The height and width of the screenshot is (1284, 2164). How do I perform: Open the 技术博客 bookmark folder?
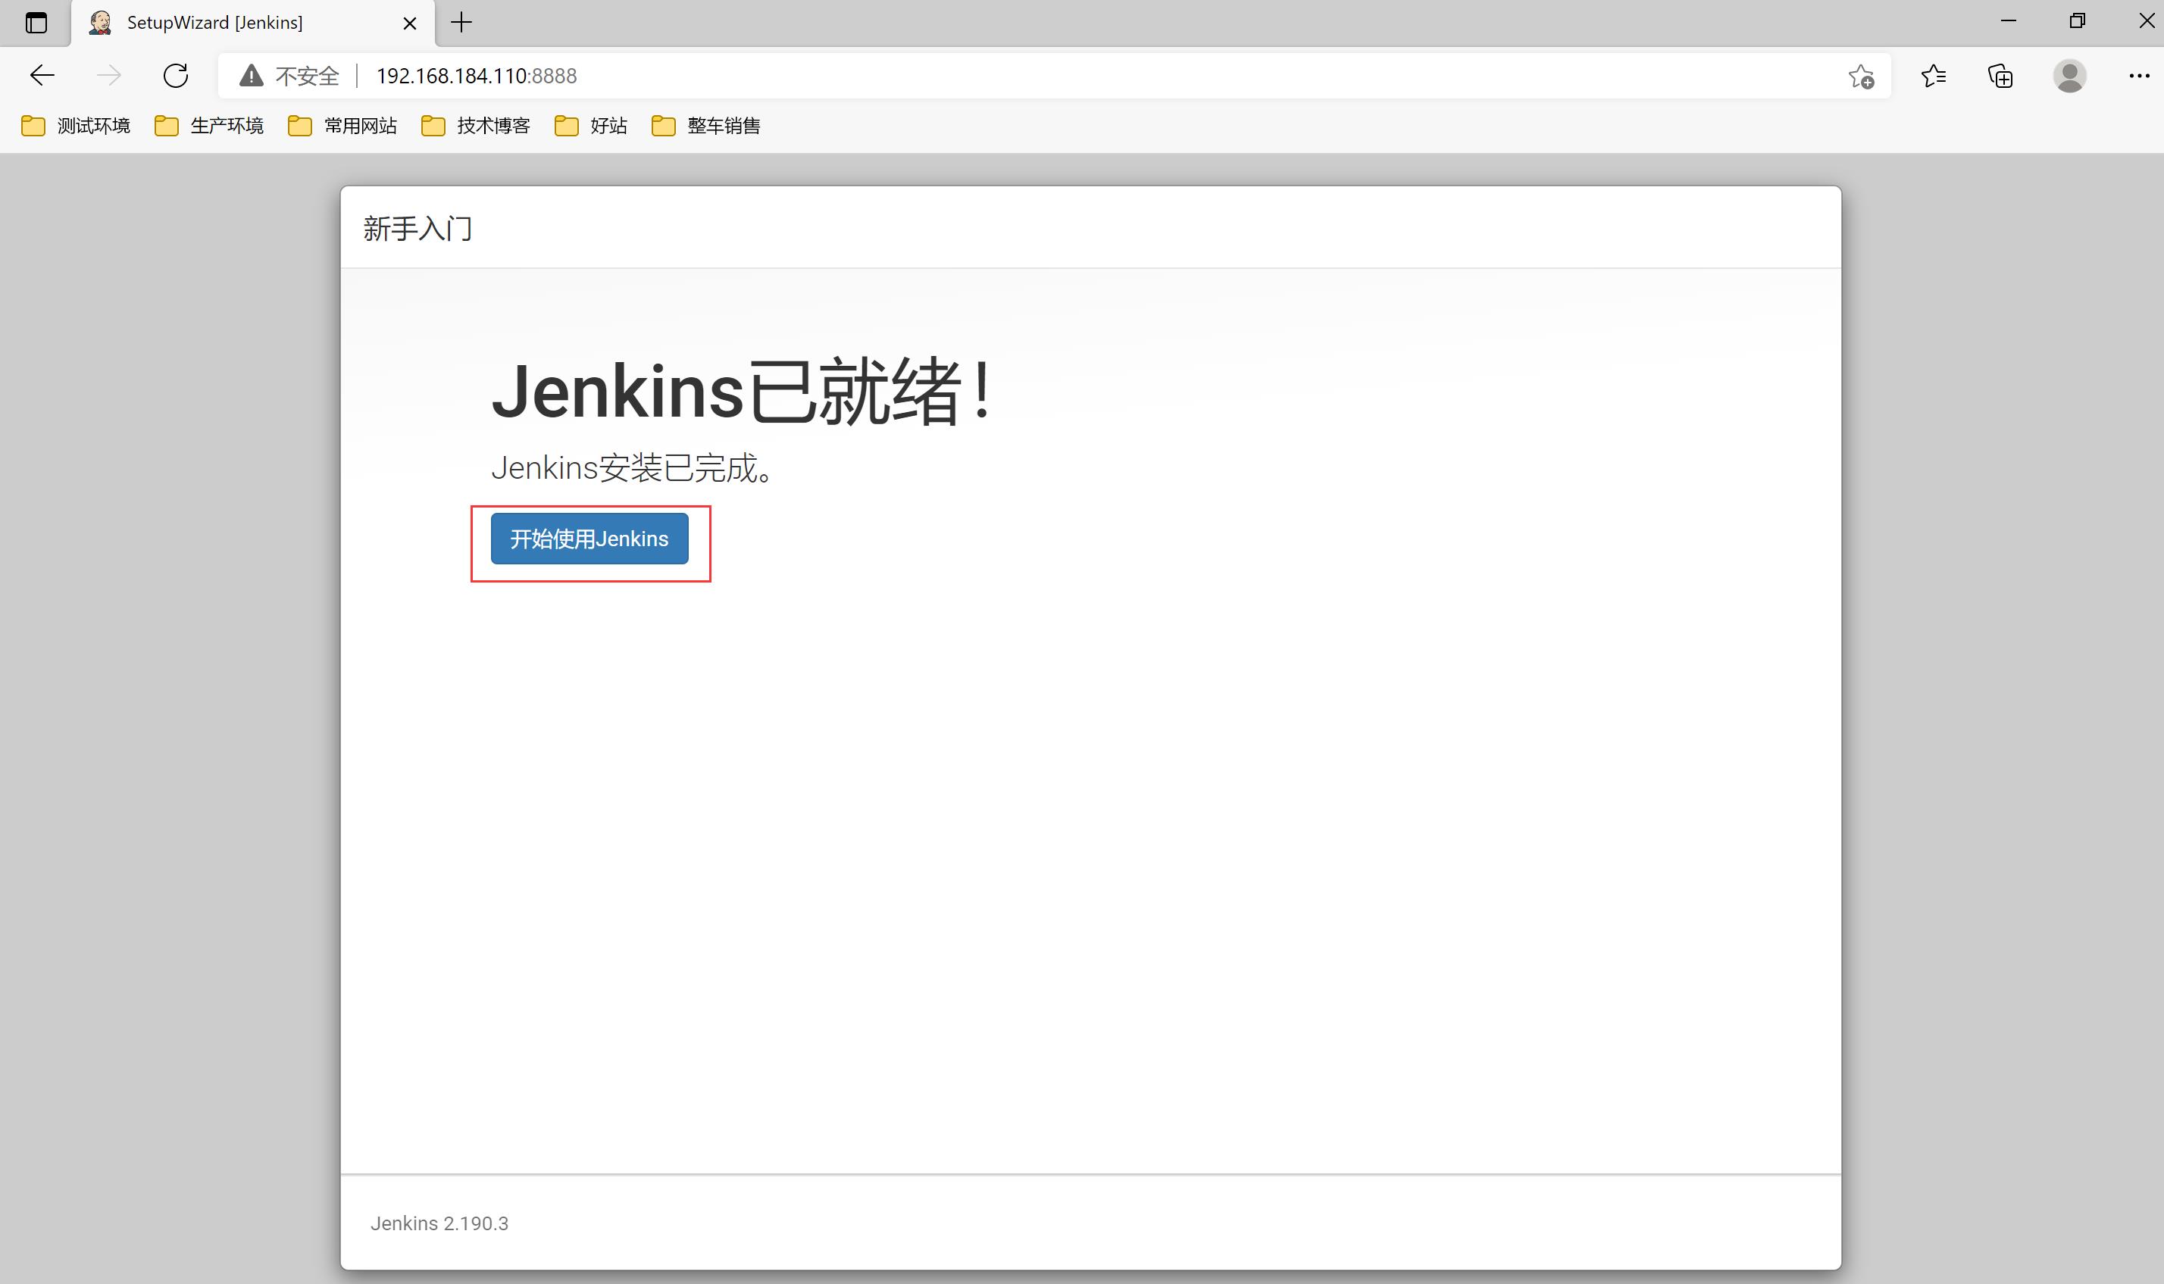click(476, 126)
